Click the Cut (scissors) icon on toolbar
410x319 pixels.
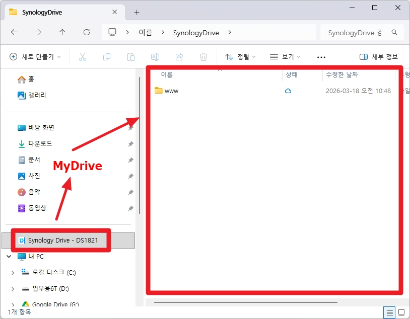[82, 57]
